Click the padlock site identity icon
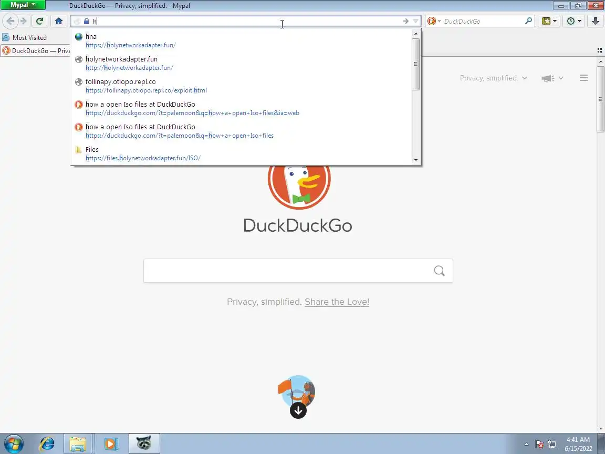 point(87,21)
